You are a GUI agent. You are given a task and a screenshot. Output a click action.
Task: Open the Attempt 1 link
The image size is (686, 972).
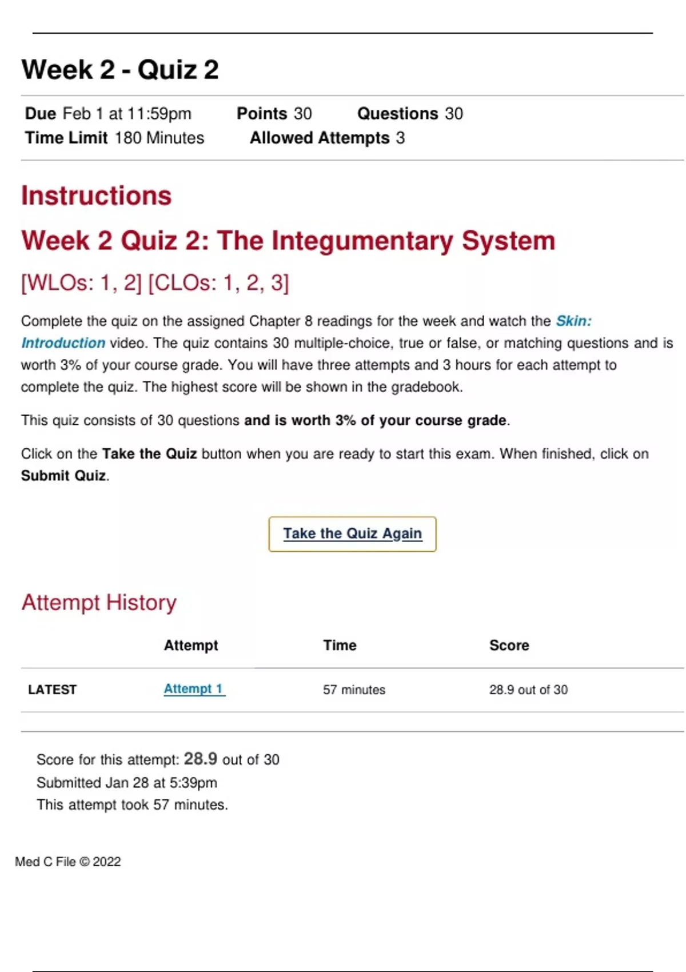point(193,689)
